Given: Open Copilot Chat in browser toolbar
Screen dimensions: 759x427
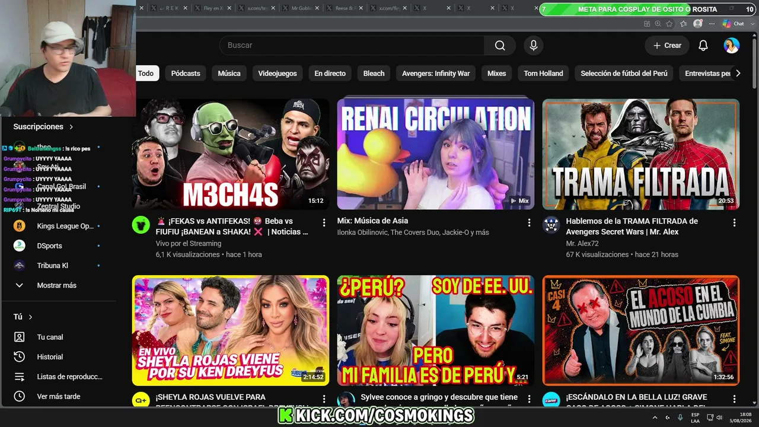Looking at the screenshot, I should [x=734, y=24].
